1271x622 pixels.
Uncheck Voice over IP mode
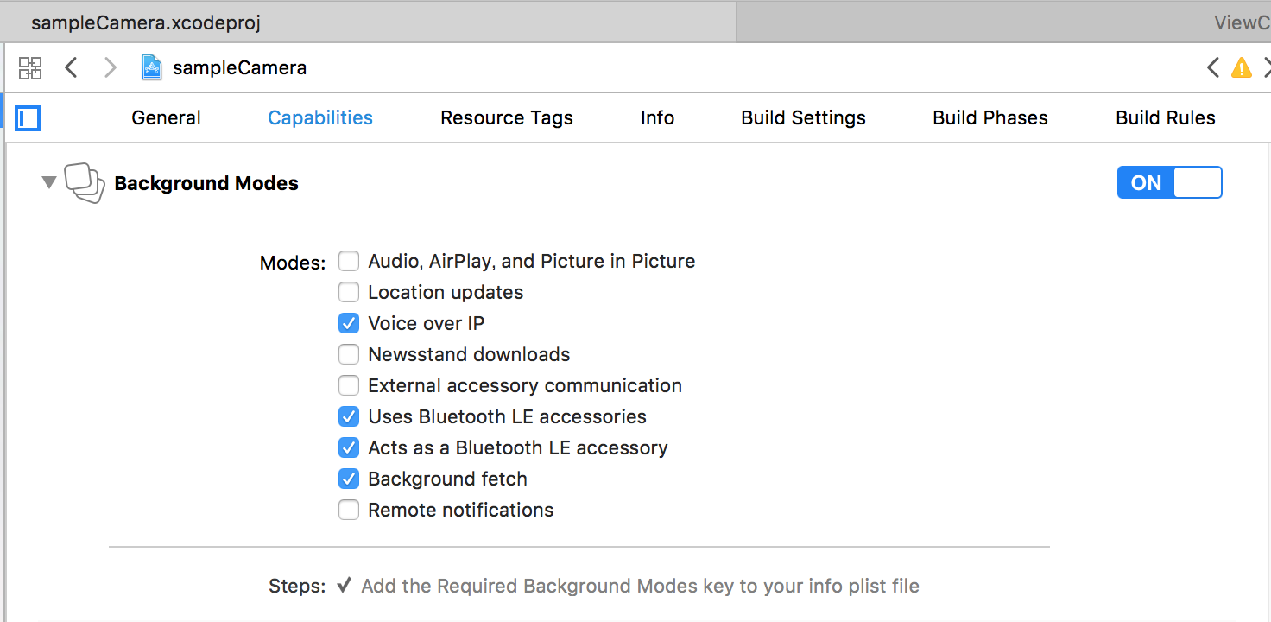349,323
